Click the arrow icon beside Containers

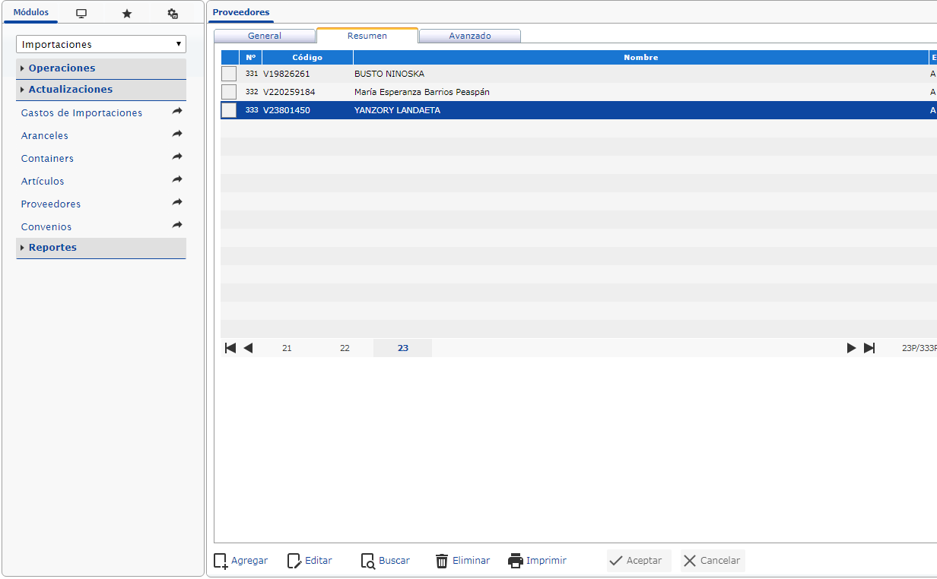click(177, 157)
